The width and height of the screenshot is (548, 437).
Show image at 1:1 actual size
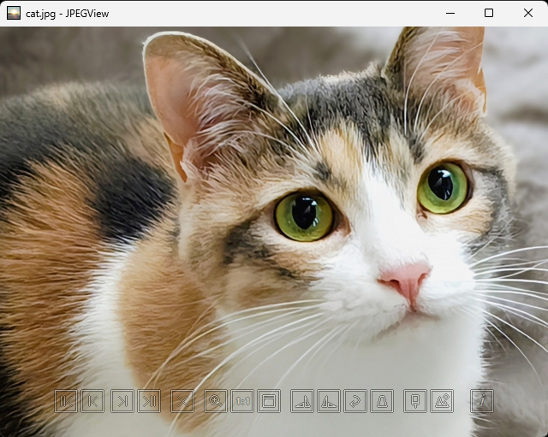click(x=242, y=401)
